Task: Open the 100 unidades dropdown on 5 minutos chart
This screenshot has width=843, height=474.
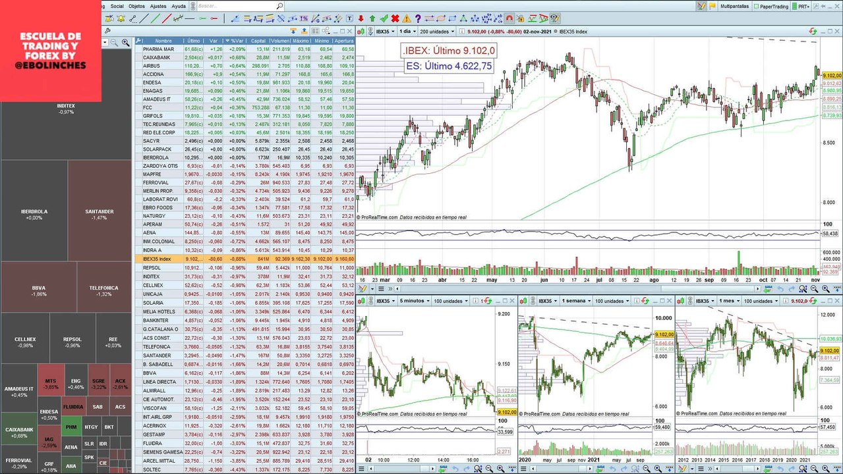Action: (451, 301)
